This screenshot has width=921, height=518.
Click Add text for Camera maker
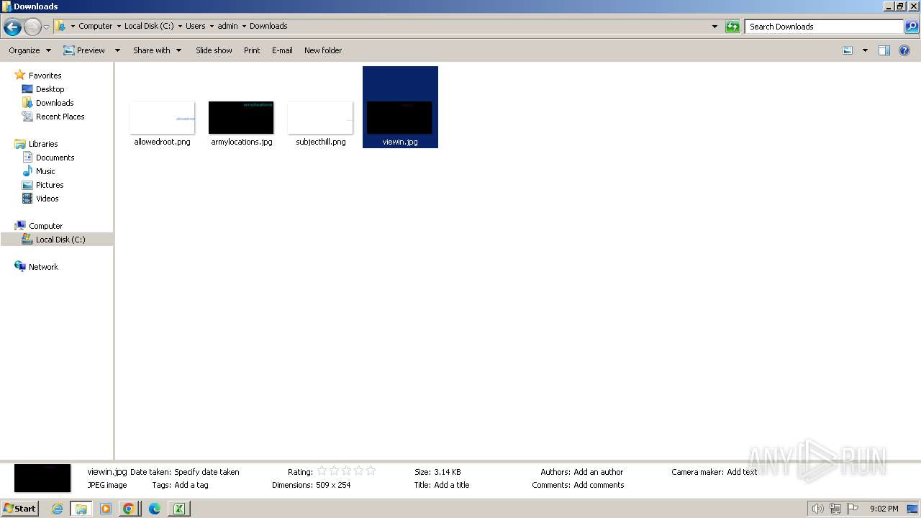pyautogui.click(x=742, y=472)
